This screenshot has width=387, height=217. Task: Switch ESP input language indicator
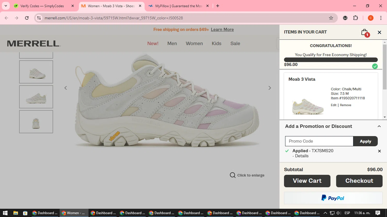[347, 213]
